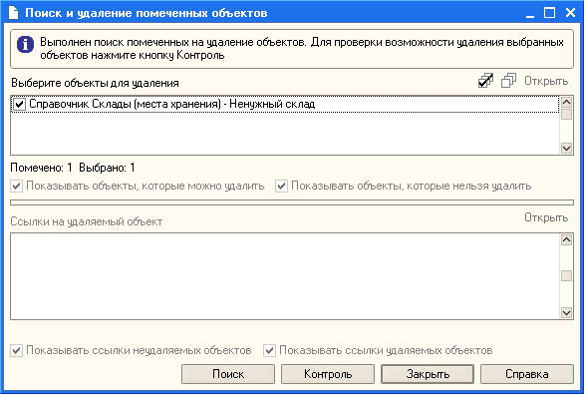Select the Справочник Склады list row
The image size is (584, 394).
pyautogui.click(x=285, y=104)
